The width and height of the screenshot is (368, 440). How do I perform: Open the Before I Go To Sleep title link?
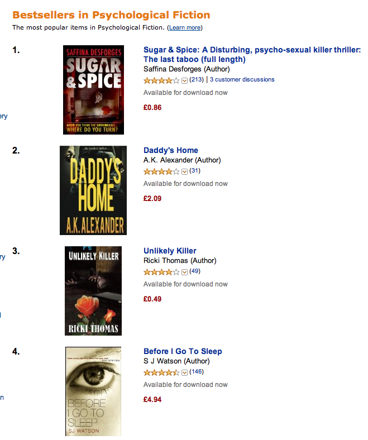point(183,351)
